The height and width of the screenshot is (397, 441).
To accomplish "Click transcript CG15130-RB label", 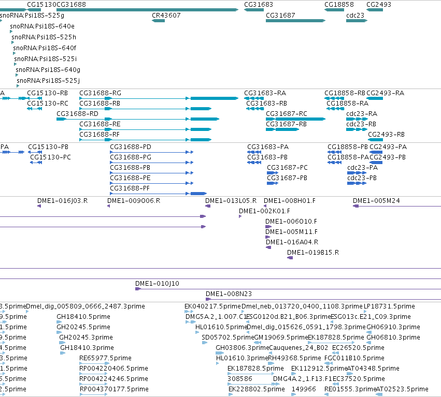I will tap(47, 93).
